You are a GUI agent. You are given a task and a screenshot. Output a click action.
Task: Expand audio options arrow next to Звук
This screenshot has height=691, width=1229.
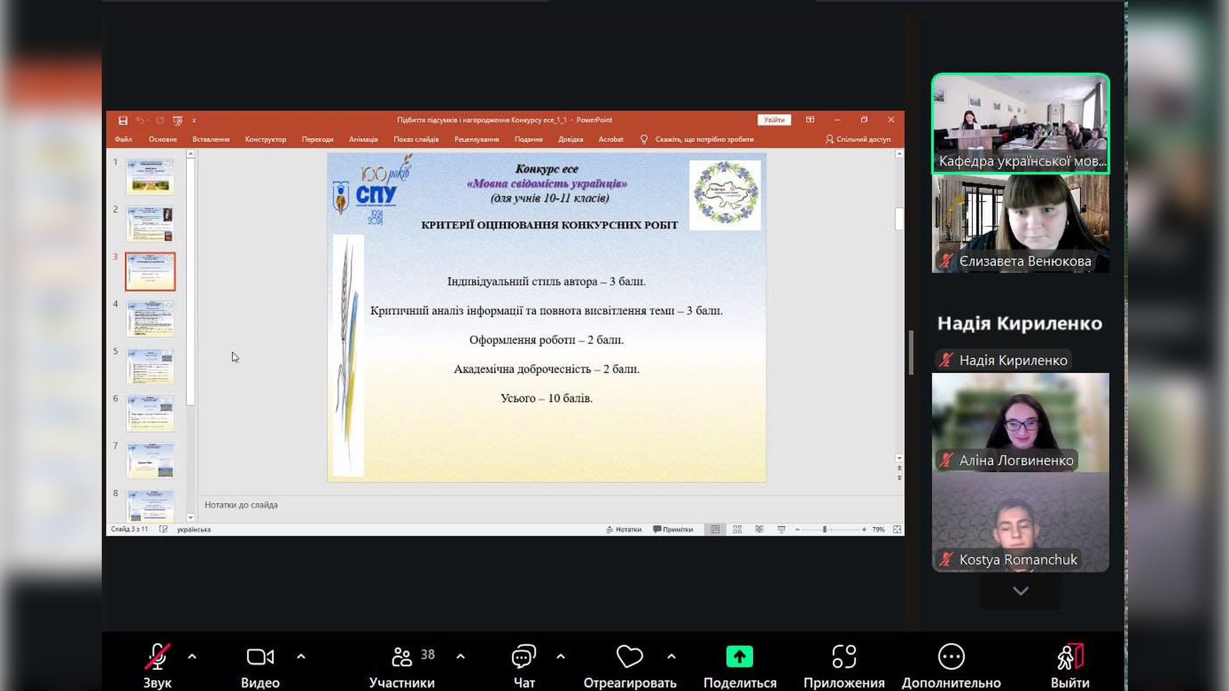192,656
